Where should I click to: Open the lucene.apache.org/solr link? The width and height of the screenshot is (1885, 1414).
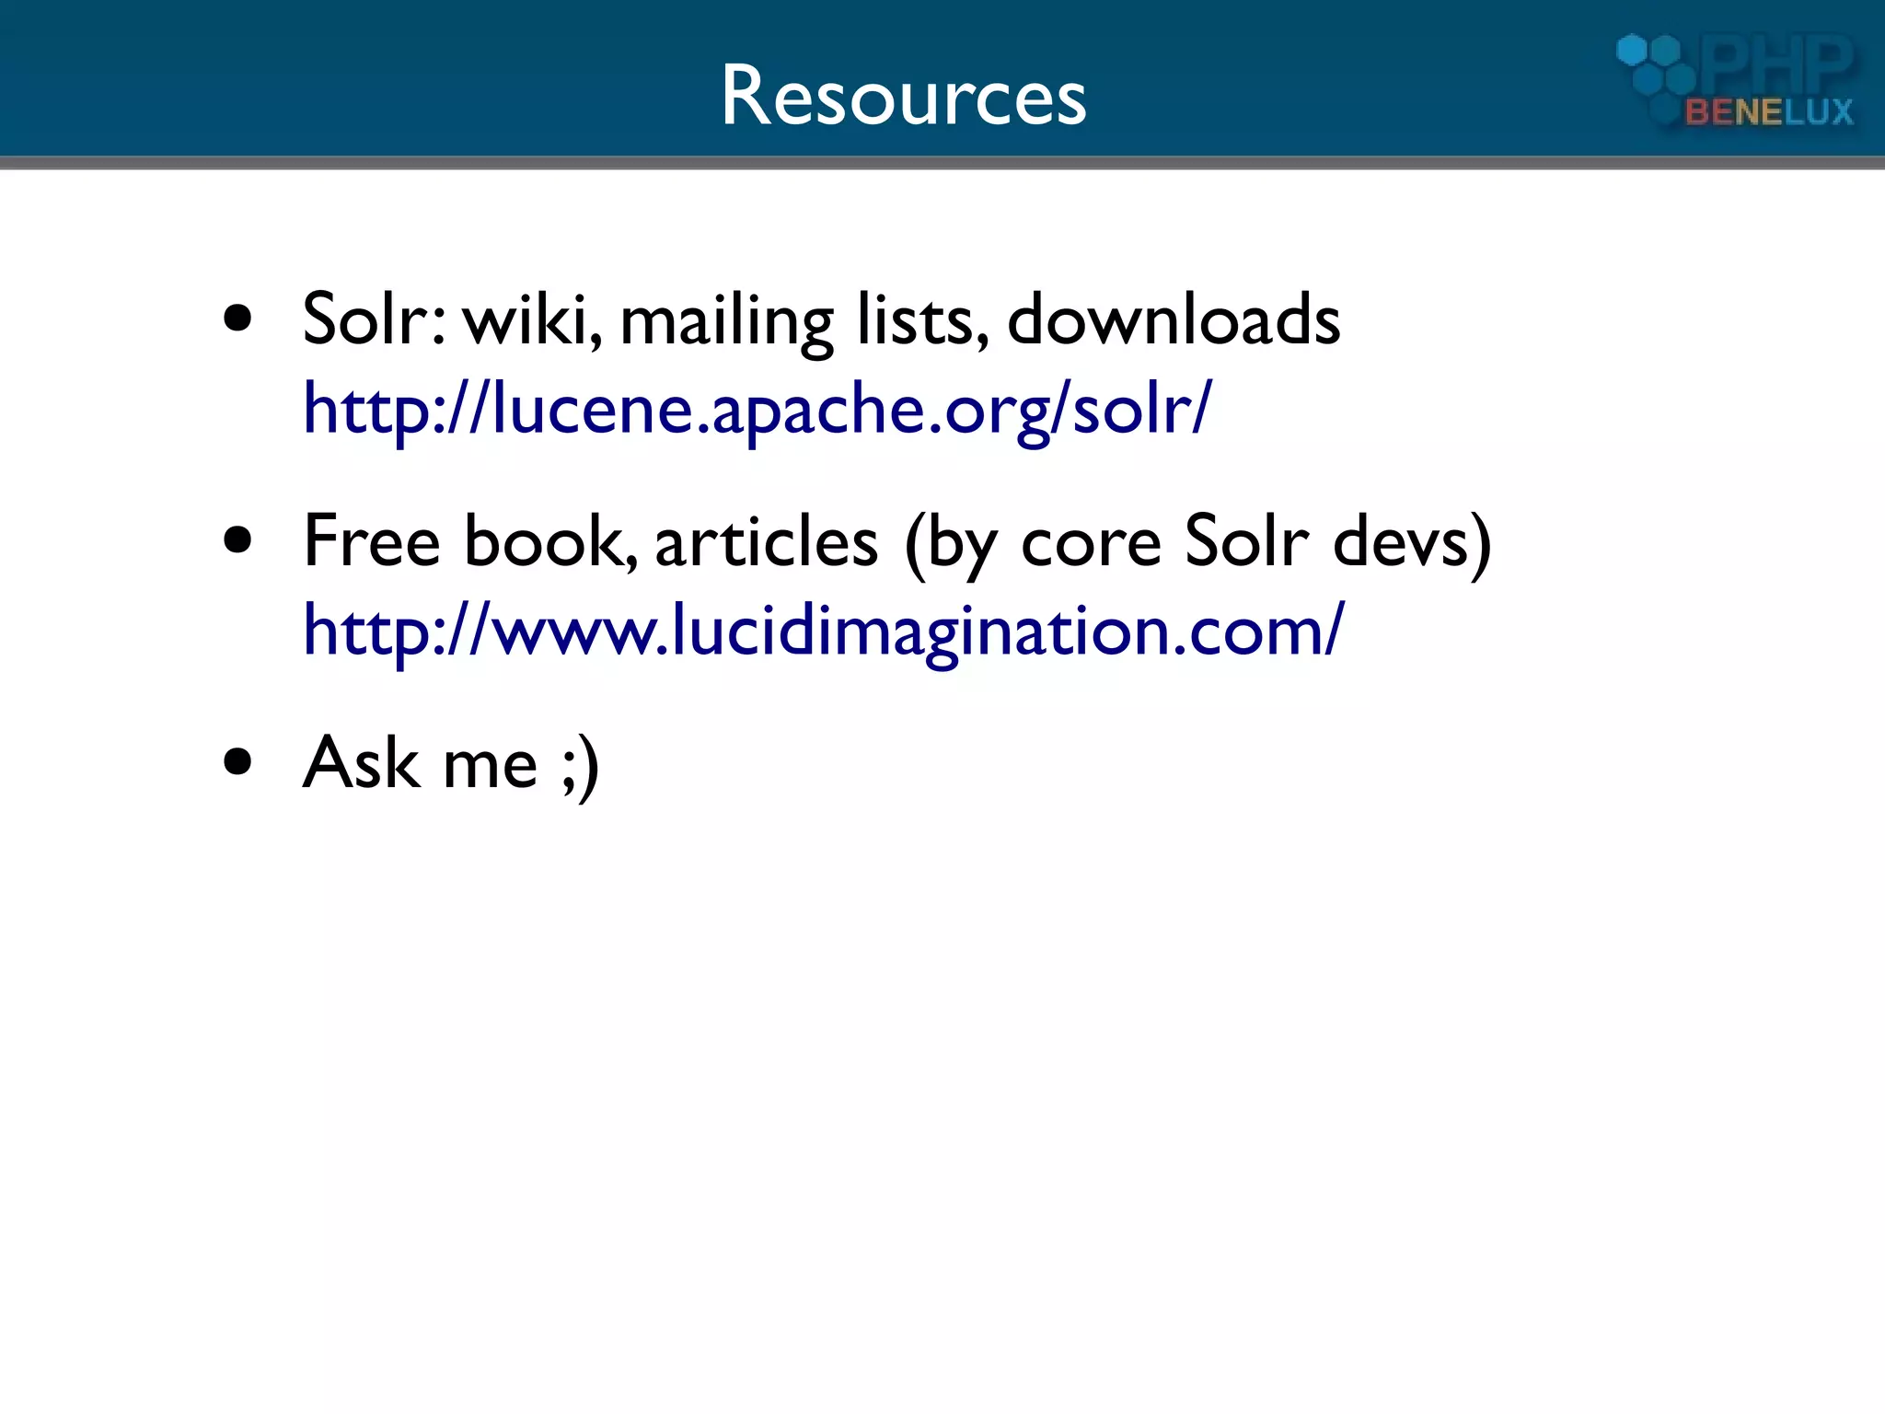[x=757, y=409]
